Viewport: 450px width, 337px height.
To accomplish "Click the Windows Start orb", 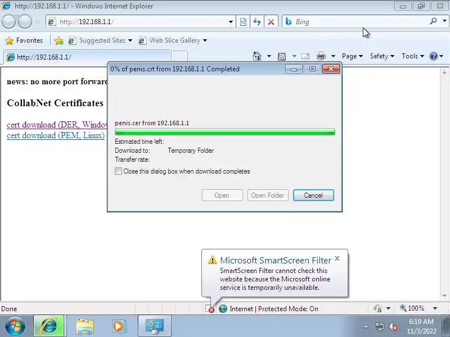I will [x=15, y=326].
